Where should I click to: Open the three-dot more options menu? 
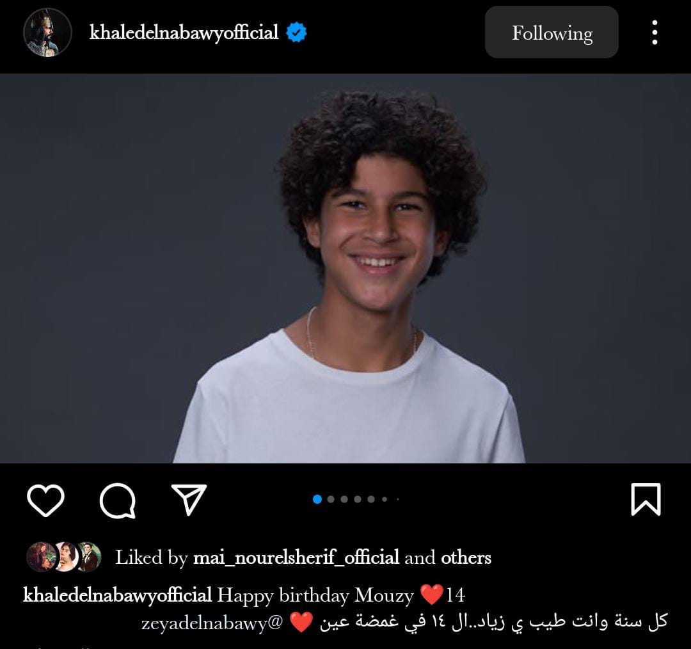pyautogui.click(x=655, y=32)
